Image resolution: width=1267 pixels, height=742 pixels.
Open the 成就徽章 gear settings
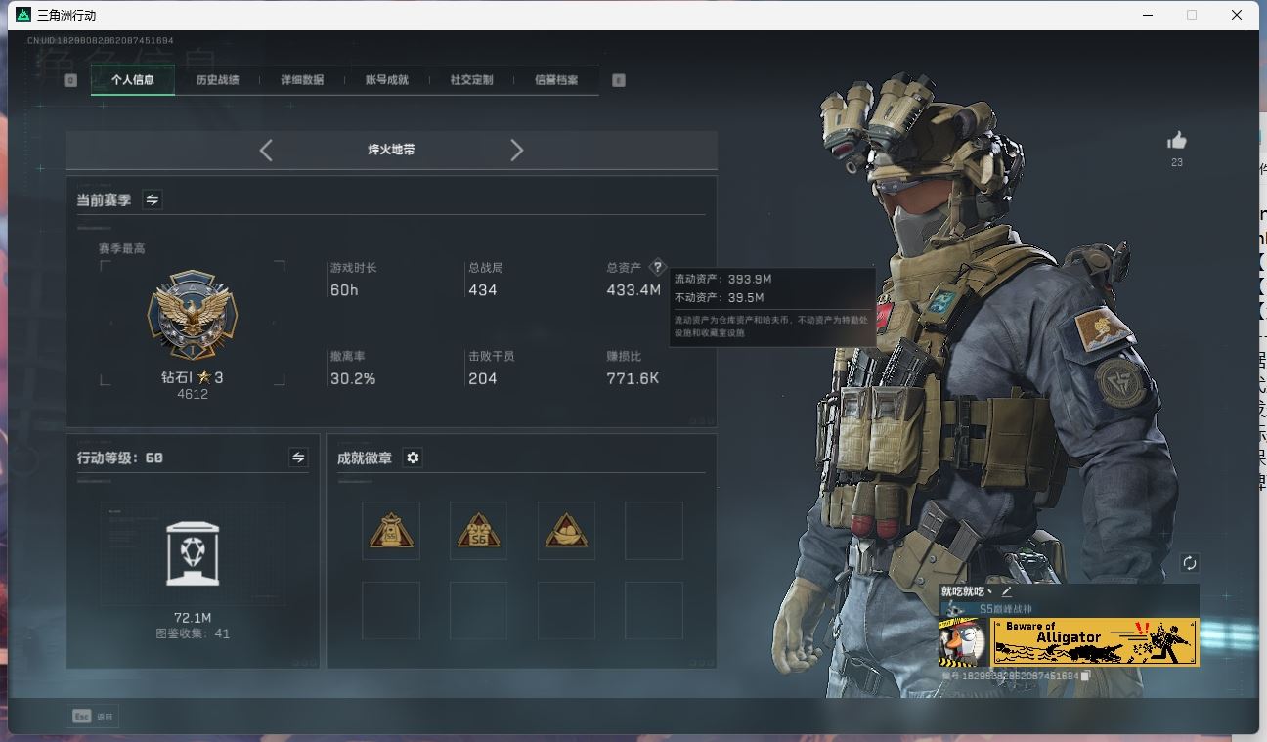tap(413, 458)
